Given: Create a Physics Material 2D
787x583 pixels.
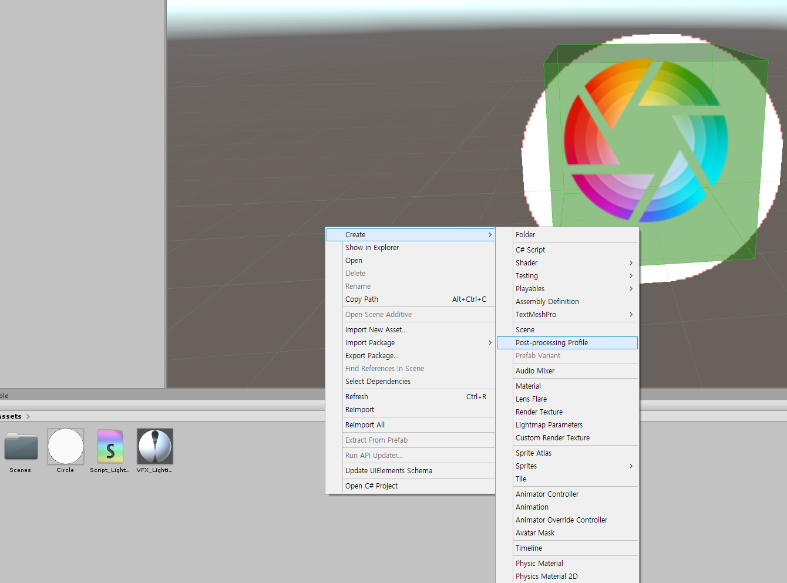Looking at the screenshot, I should (567, 577).
